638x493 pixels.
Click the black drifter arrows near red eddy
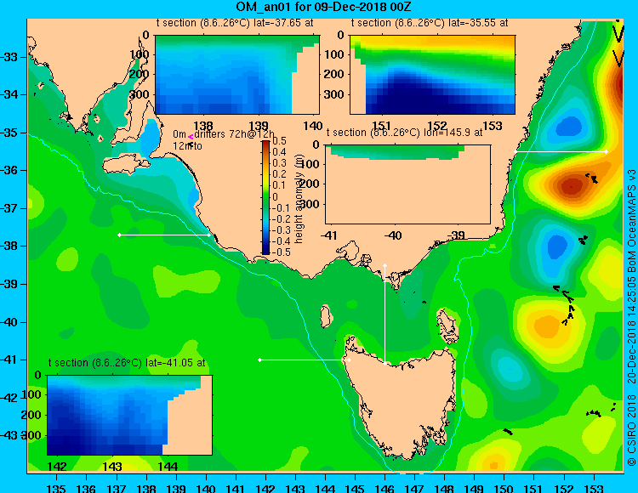pyautogui.click(x=591, y=178)
